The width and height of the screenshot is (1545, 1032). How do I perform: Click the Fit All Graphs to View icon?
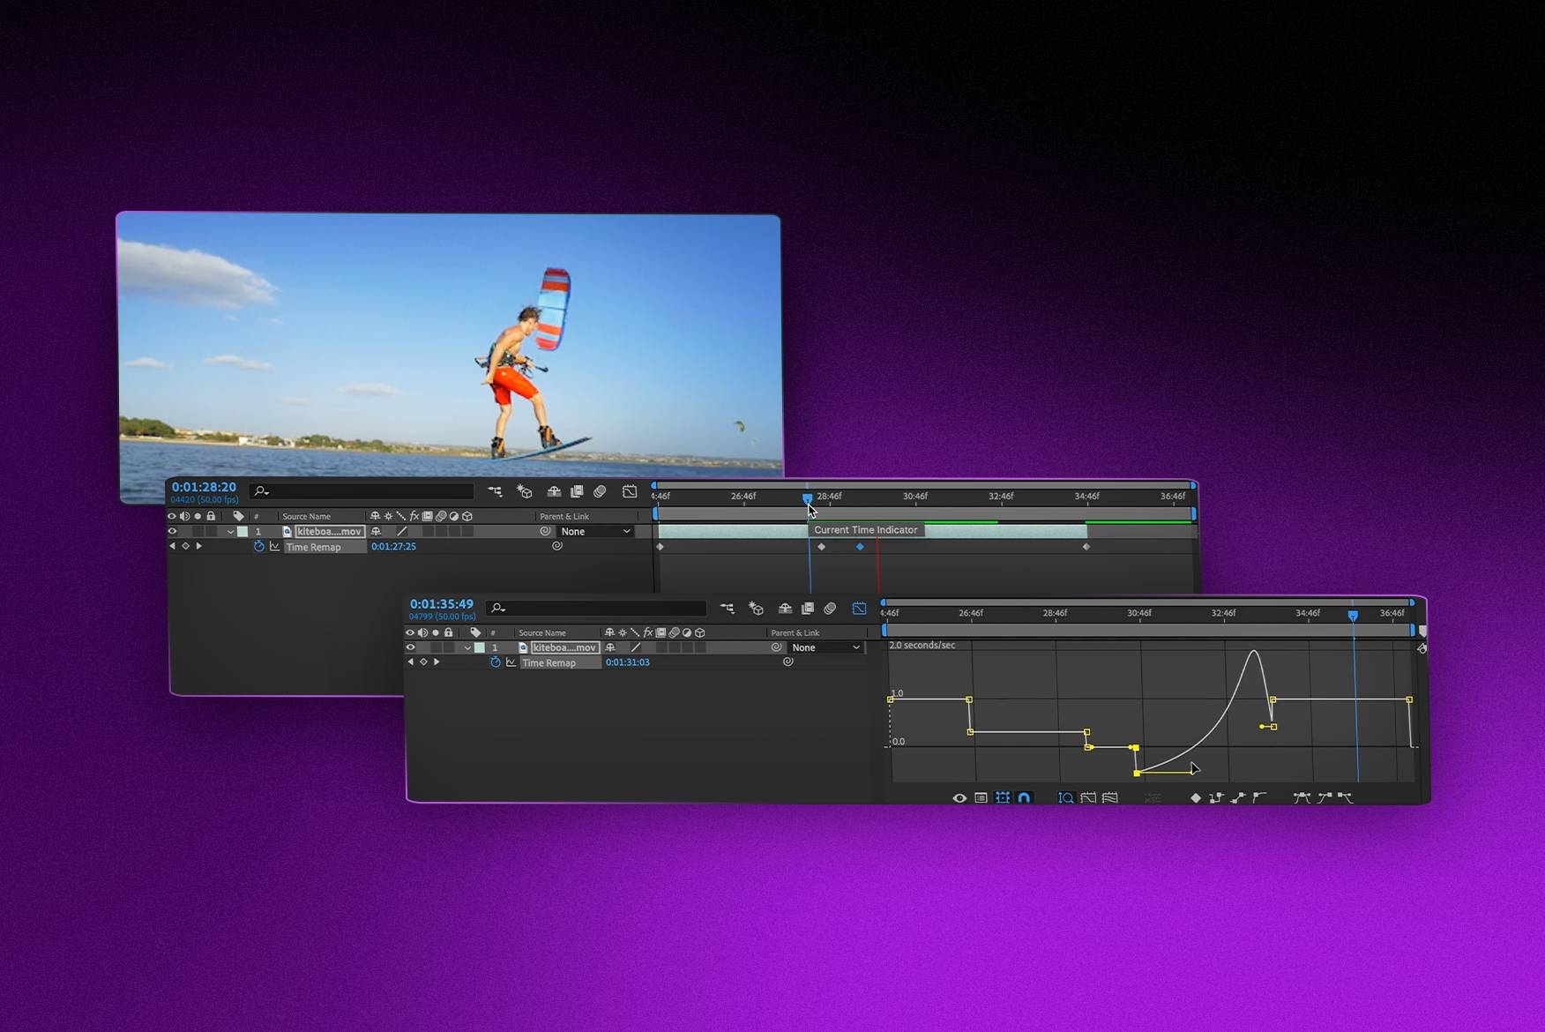pos(1111,796)
